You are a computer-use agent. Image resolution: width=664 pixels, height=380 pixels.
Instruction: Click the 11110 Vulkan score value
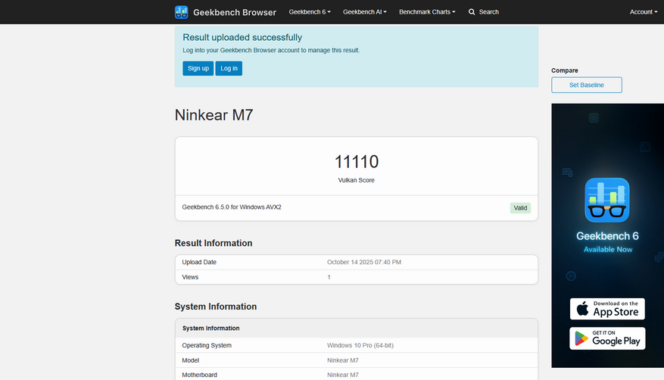tap(356, 161)
